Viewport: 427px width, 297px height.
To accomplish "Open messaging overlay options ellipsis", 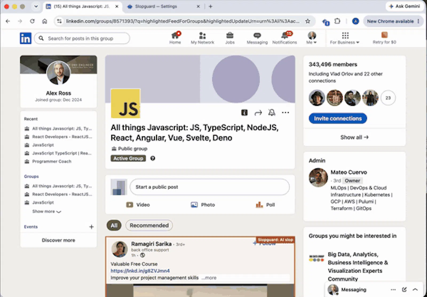I will [x=393, y=290].
